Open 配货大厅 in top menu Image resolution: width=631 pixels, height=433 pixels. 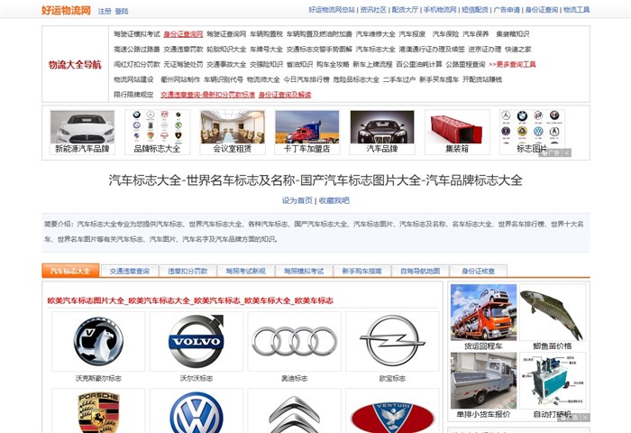[x=405, y=10]
